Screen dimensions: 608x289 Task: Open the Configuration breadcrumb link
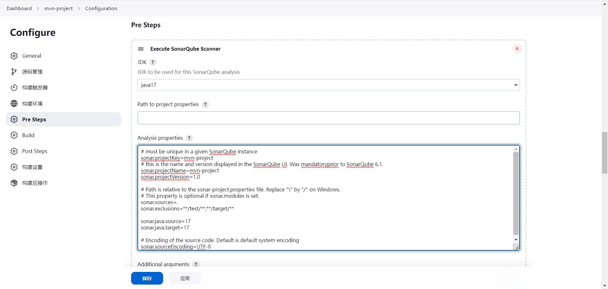click(x=101, y=8)
